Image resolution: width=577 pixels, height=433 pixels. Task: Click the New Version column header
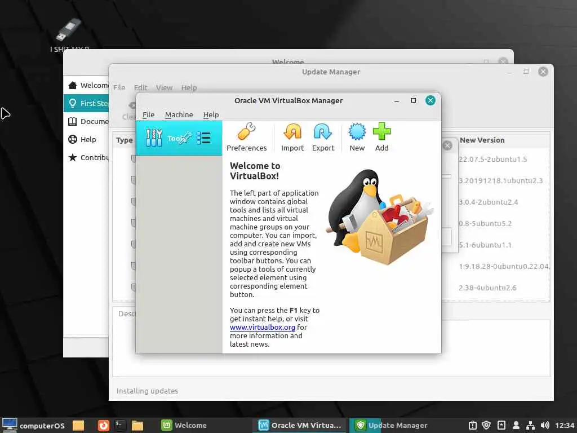point(482,140)
